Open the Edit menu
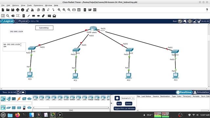 tap(8, 5)
